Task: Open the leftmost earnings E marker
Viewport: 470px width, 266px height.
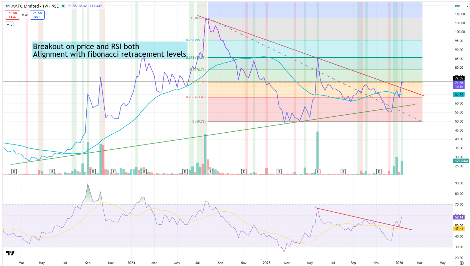Action: coord(14,171)
